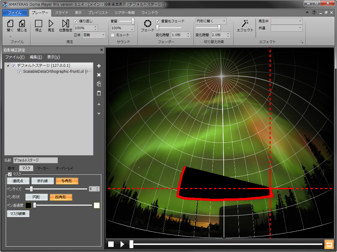
Task: Expand the arrow below 開く
Action: point(10,36)
